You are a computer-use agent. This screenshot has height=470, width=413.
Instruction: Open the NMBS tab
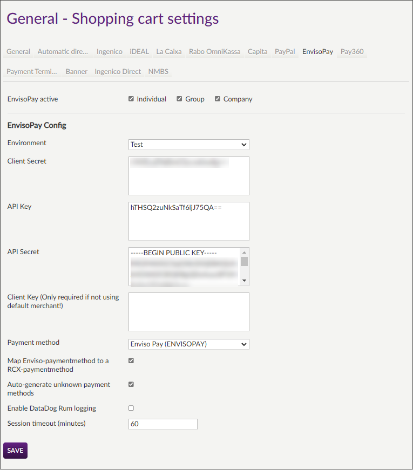point(158,71)
